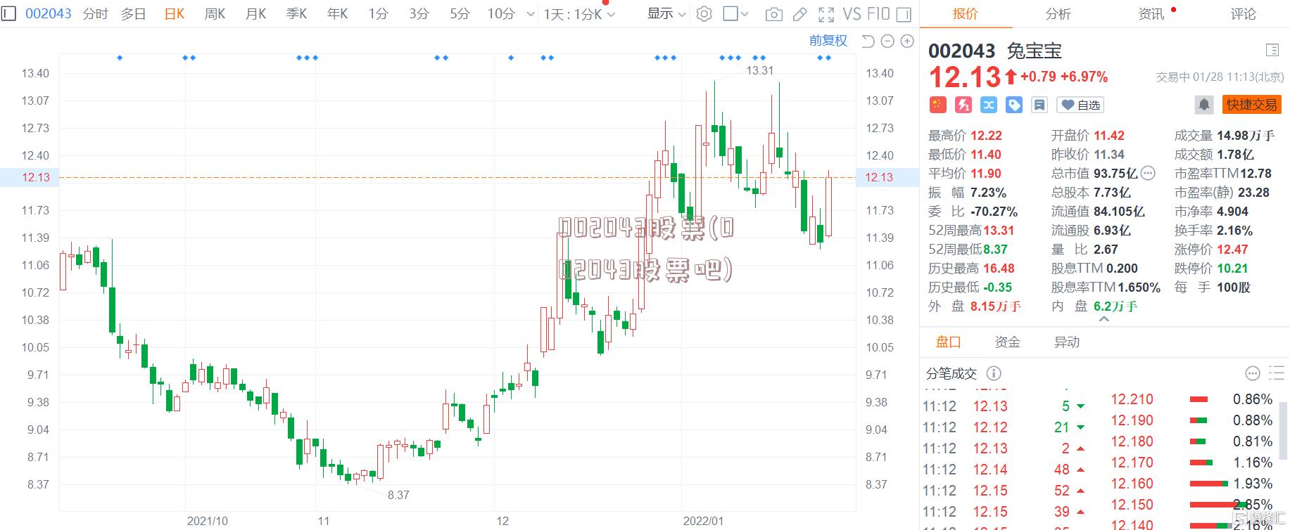The height and width of the screenshot is (530, 1290).
Task: Open tick trades more options circle icon
Action: pos(1252,373)
